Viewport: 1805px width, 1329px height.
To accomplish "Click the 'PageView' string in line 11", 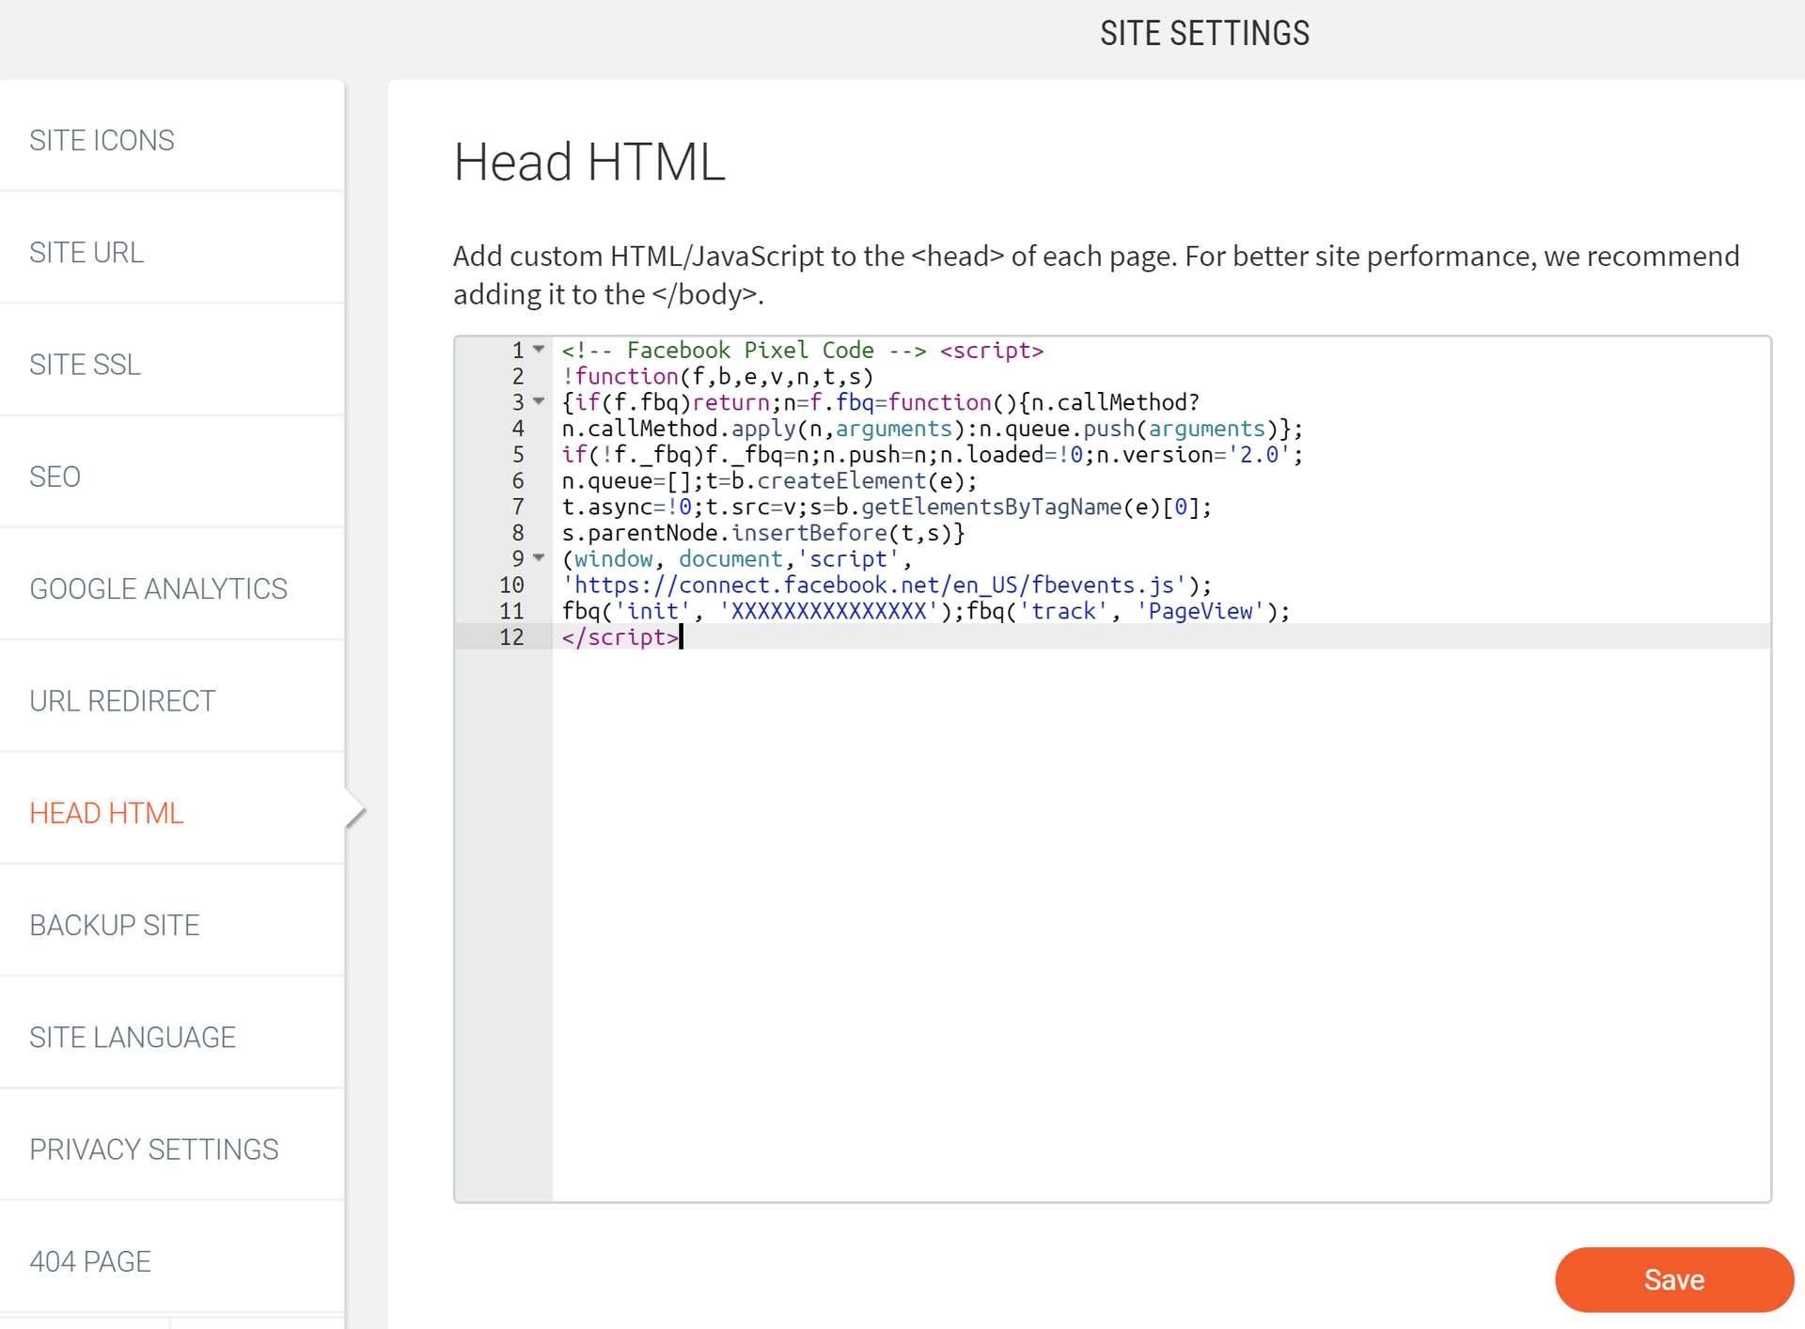I will pyautogui.click(x=1201, y=612).
